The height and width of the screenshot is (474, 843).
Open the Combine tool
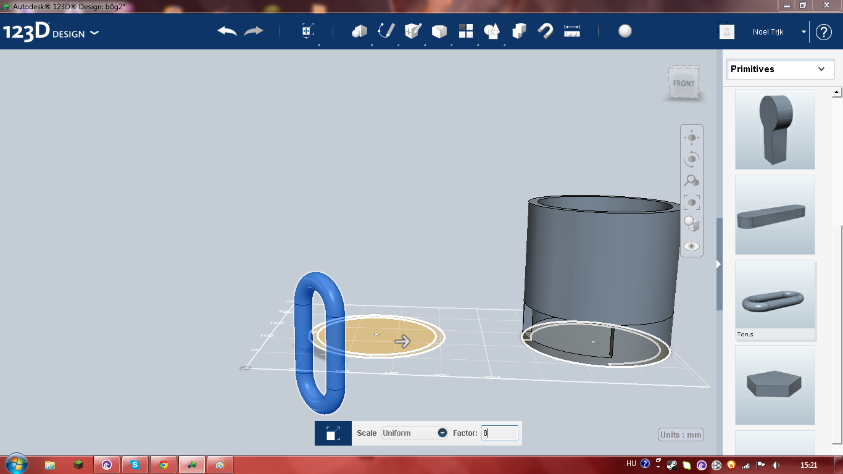click(x=519, y=31)
